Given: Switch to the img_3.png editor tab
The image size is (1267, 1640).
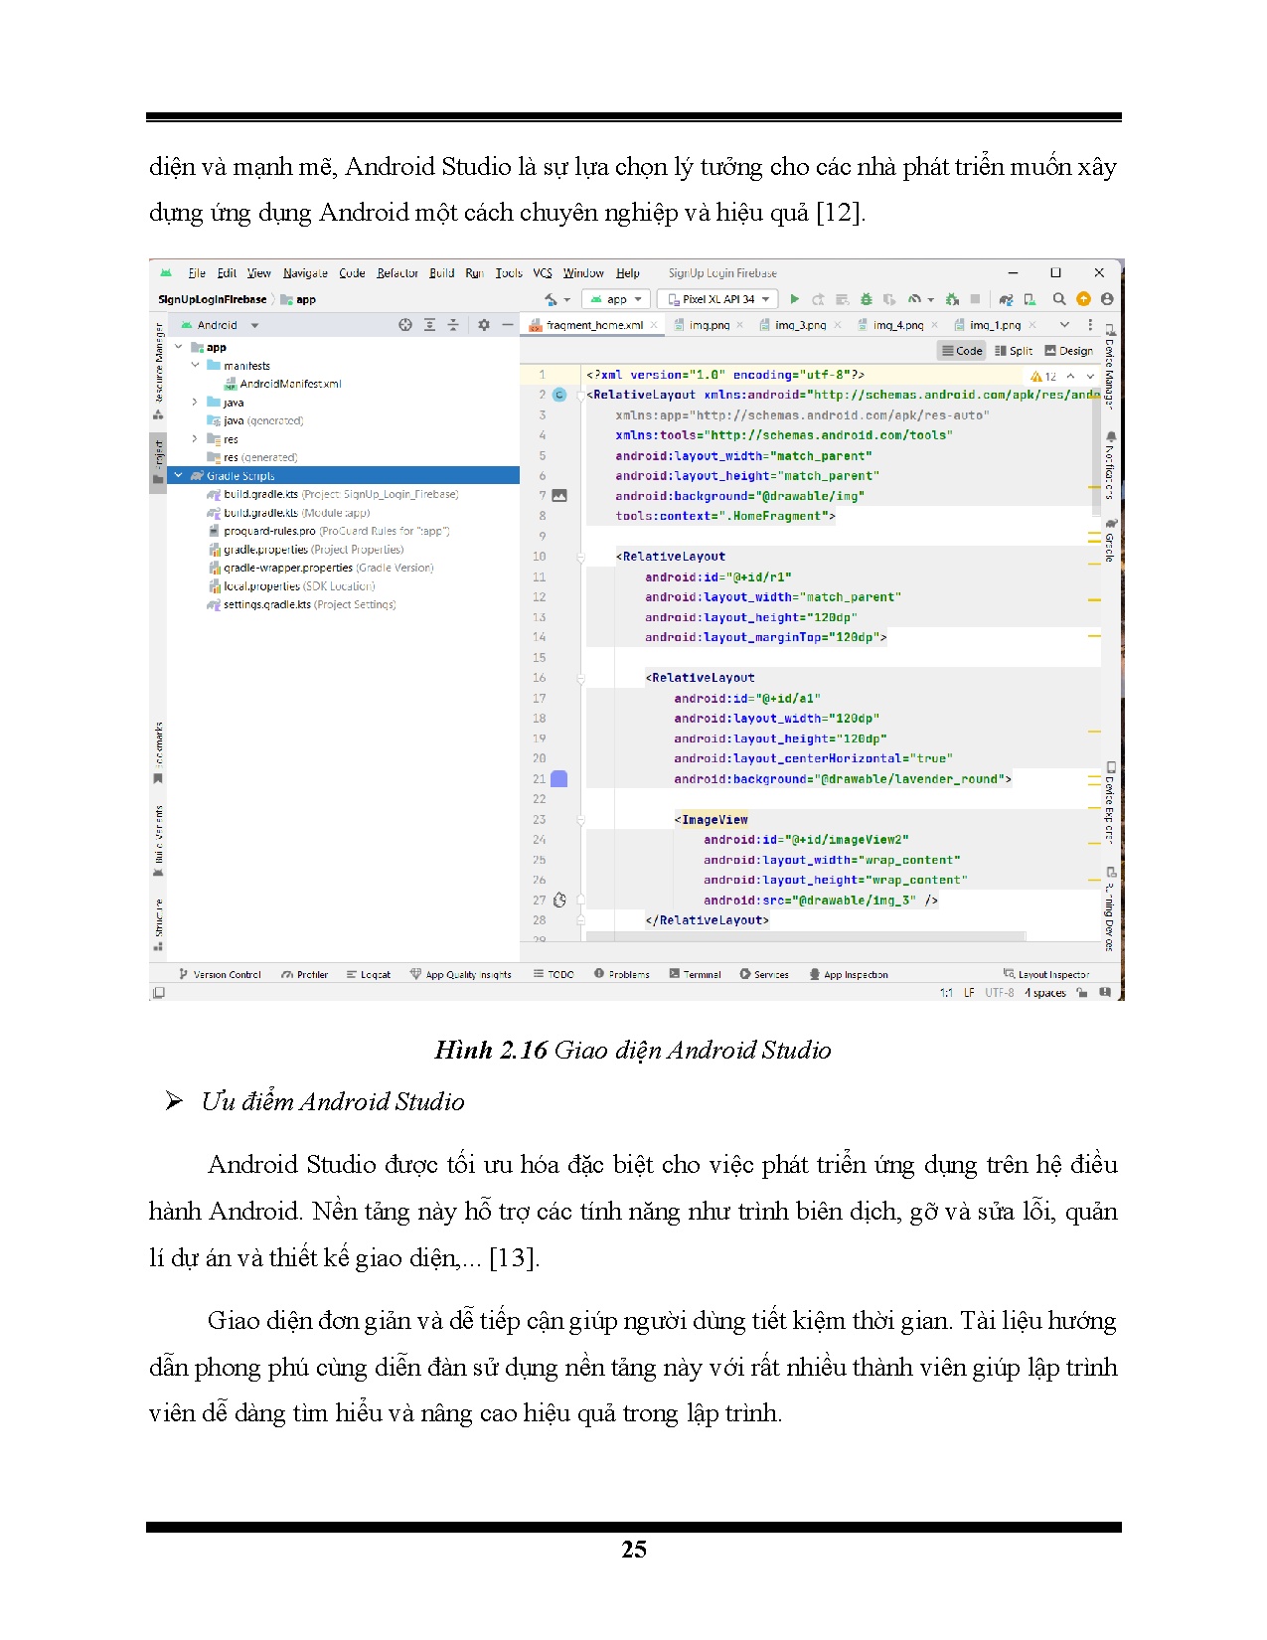Looking at the screenshot, I should pos(800,325).
